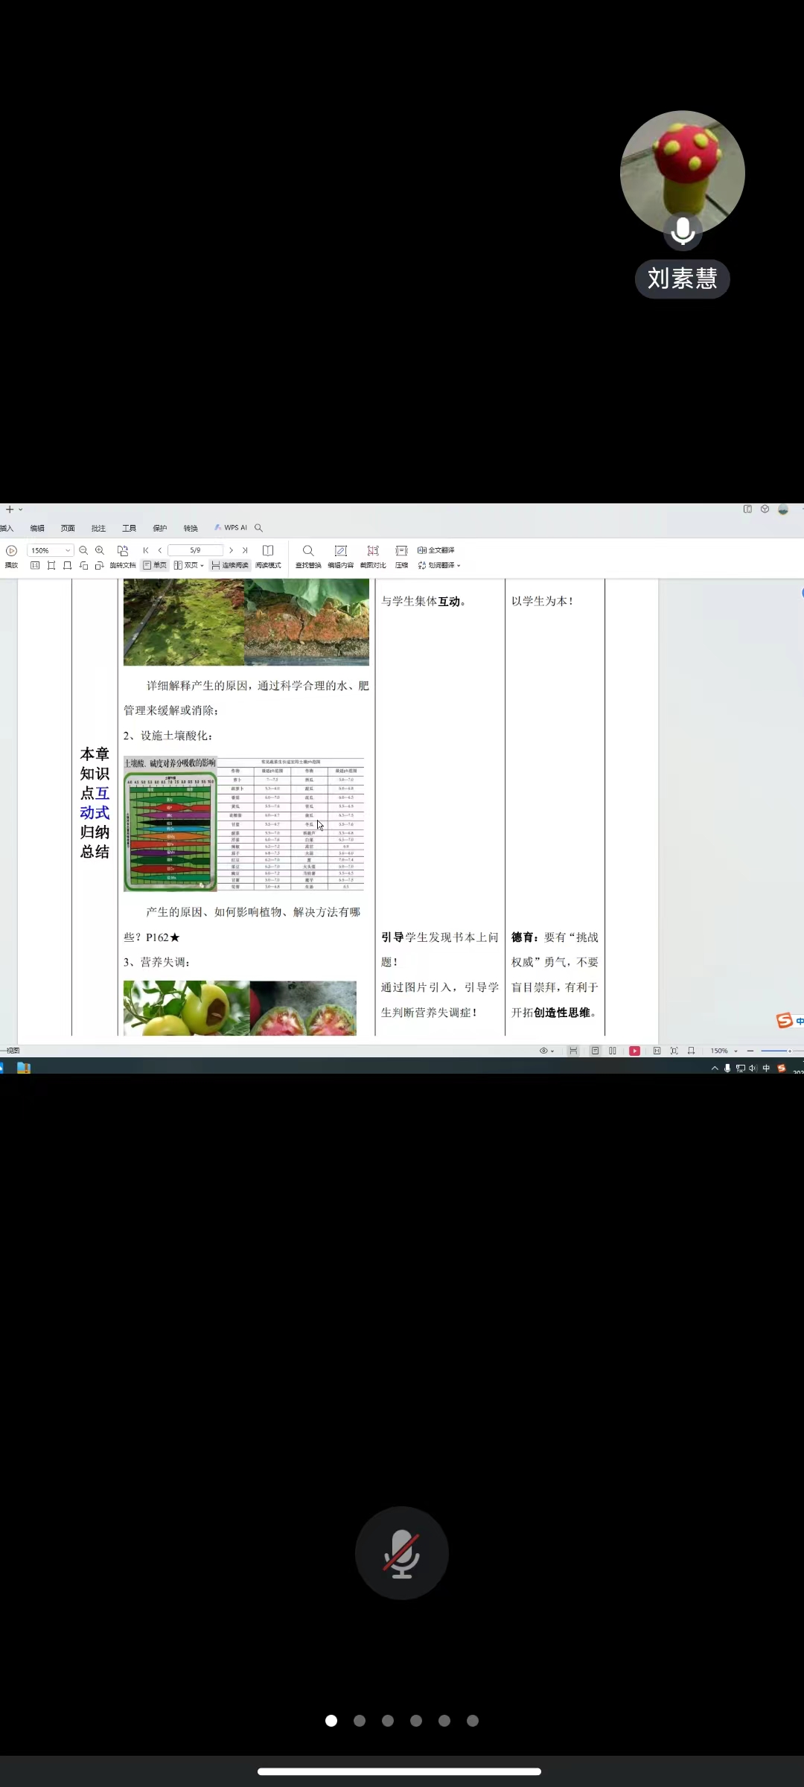Click the 编辑内容 edit content icon
Screen dimensions: 804x1787
pyautogui.click(x=341, y=551)
